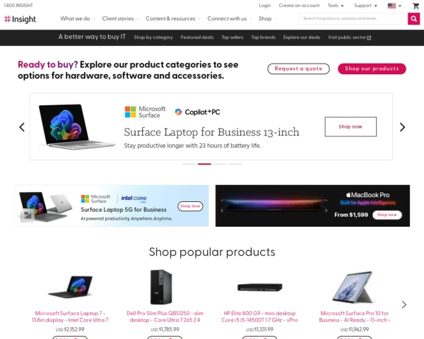Expand the Tools dropdown
Viewport: 424px width, 339px height.
pos(336,6)
